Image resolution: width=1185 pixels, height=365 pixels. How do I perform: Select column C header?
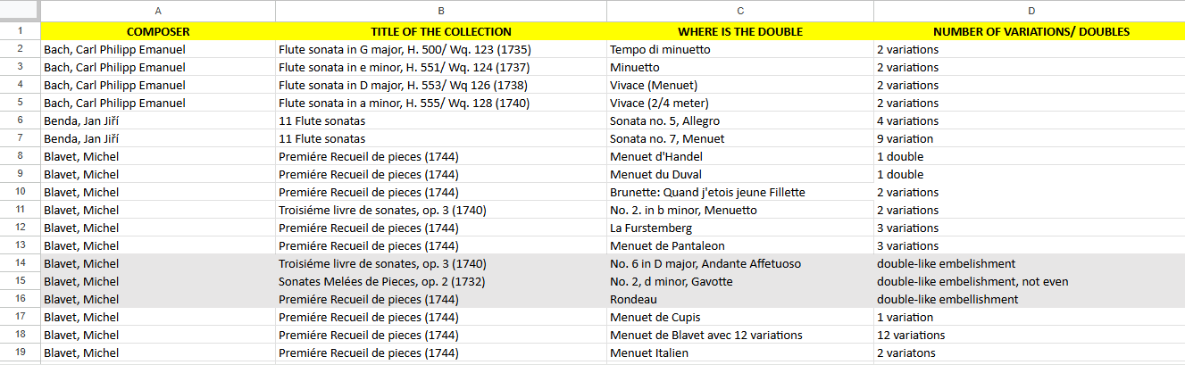click(x=740, y=11)
